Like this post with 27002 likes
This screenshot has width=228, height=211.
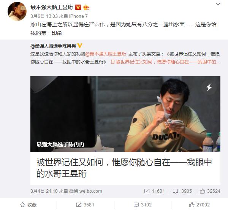click(199, 205)
